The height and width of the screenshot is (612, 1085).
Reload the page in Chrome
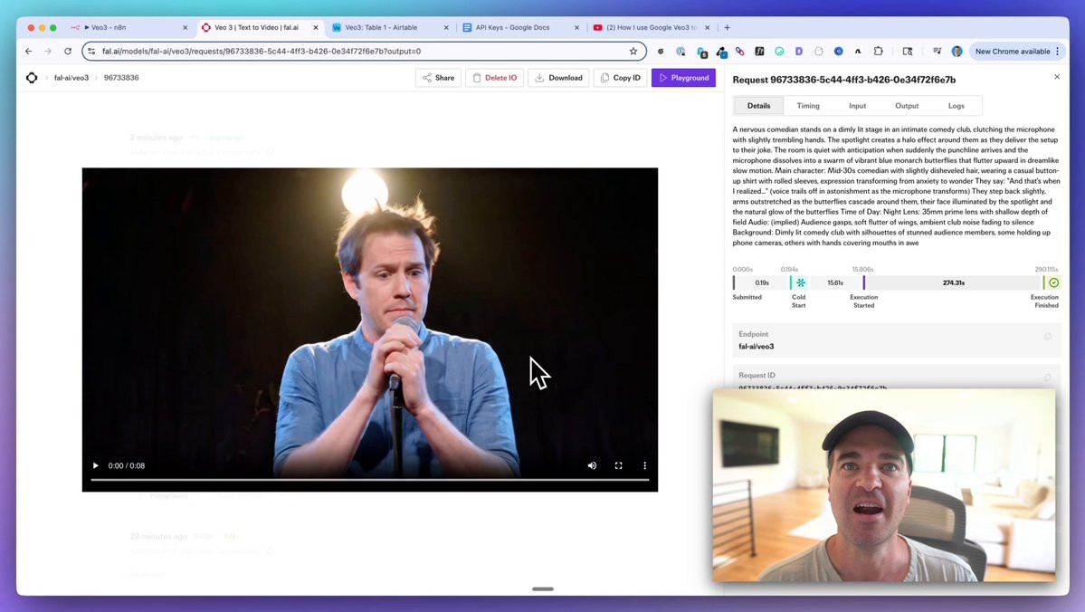(68, 52)
